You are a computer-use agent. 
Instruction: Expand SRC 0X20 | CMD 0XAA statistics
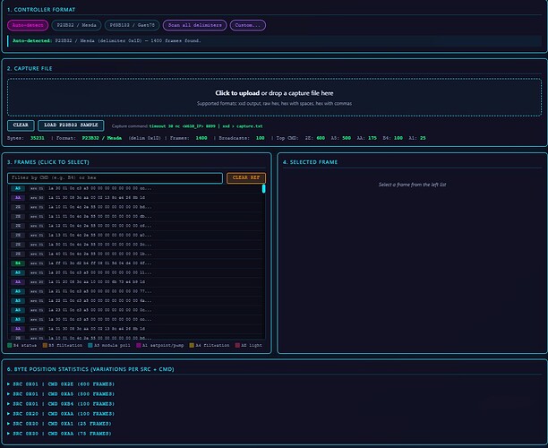pyautogui.click(x=61, y=414)
